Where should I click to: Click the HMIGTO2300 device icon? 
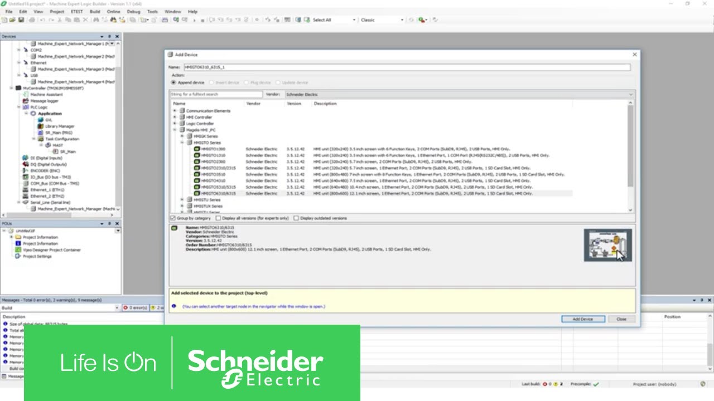[x=197, y=162]
